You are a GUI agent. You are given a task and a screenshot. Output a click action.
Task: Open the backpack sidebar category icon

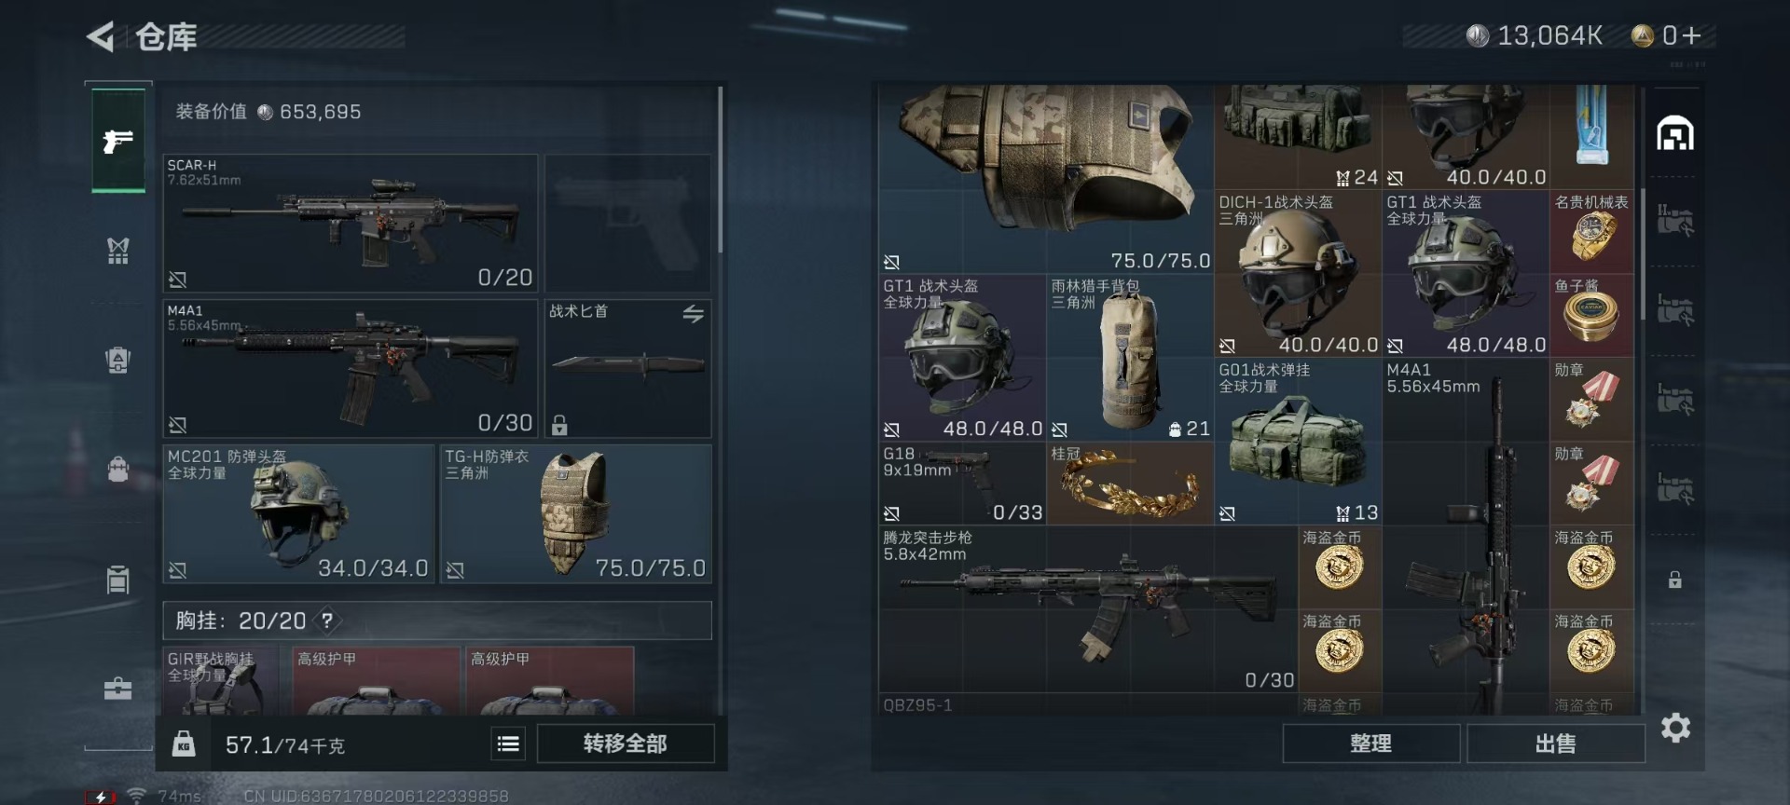(117, 469)
